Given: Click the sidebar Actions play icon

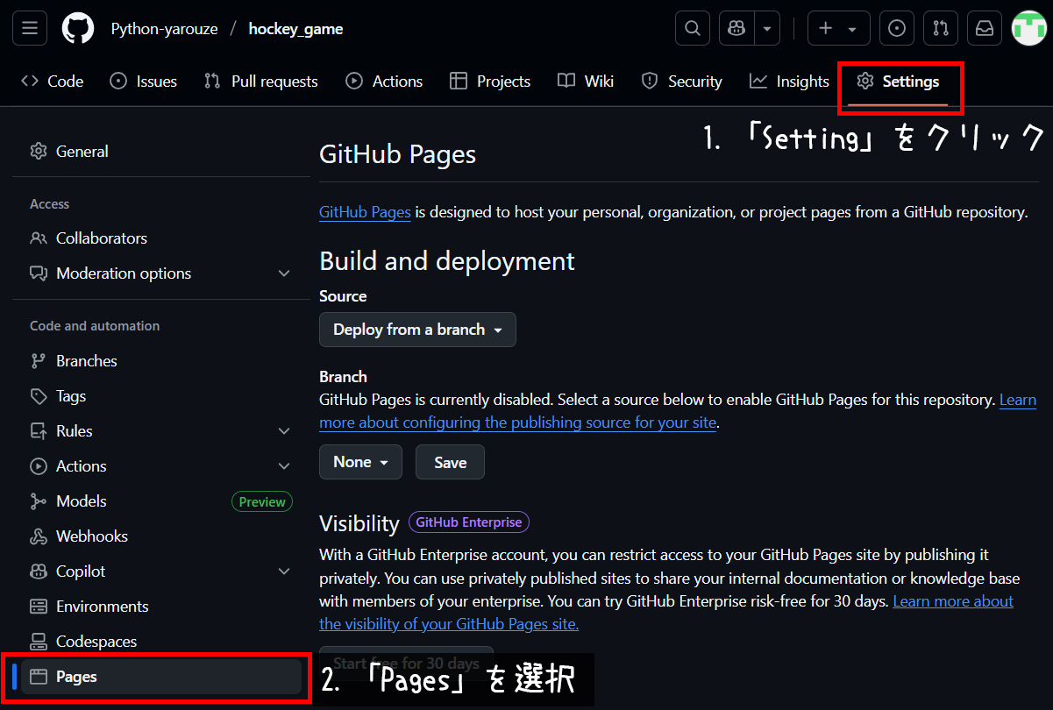Looking at the screenshot, I should 39,466.
